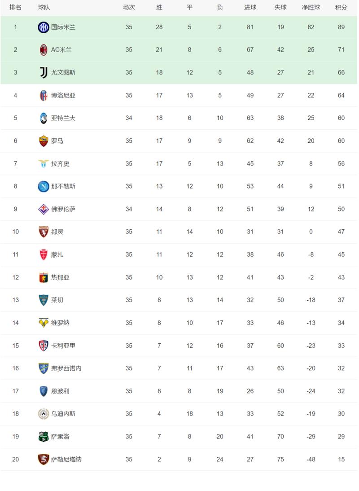Click the Verona (维罗纳) crest icon
The image size is (359, 491).
(44, 323)
